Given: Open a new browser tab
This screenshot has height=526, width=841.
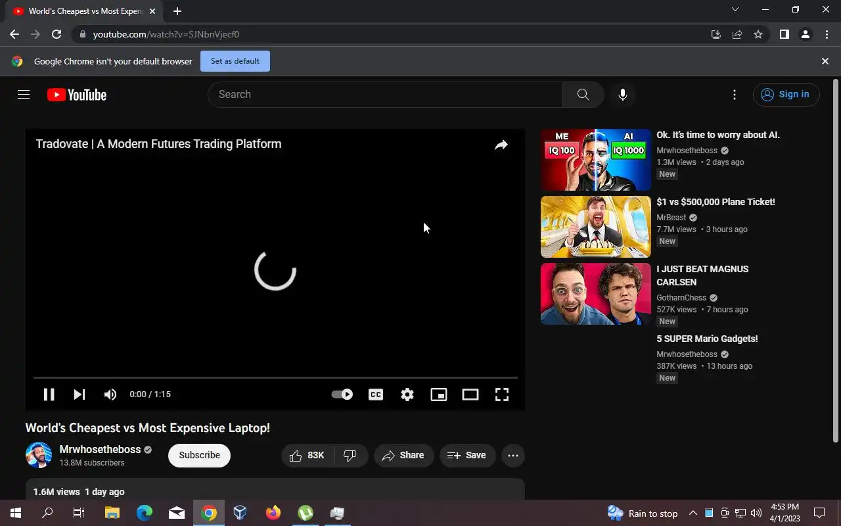Looking at the screenshot, I should tap(177, 11).
